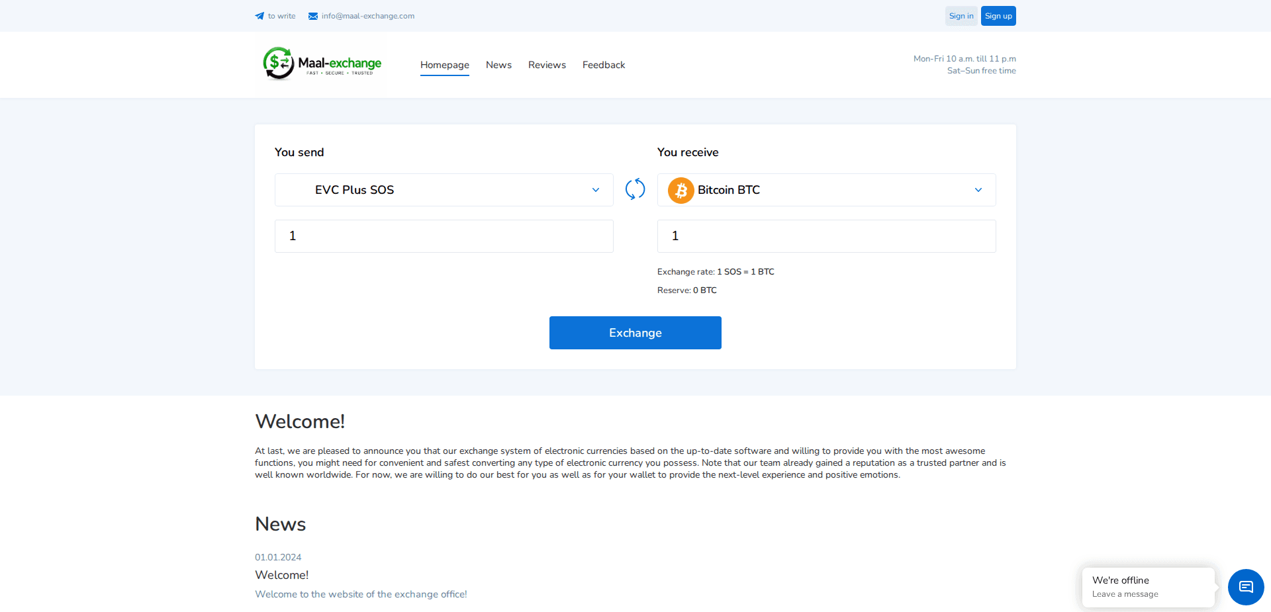
Task: Switch to the News page
Action: [498, 65]
